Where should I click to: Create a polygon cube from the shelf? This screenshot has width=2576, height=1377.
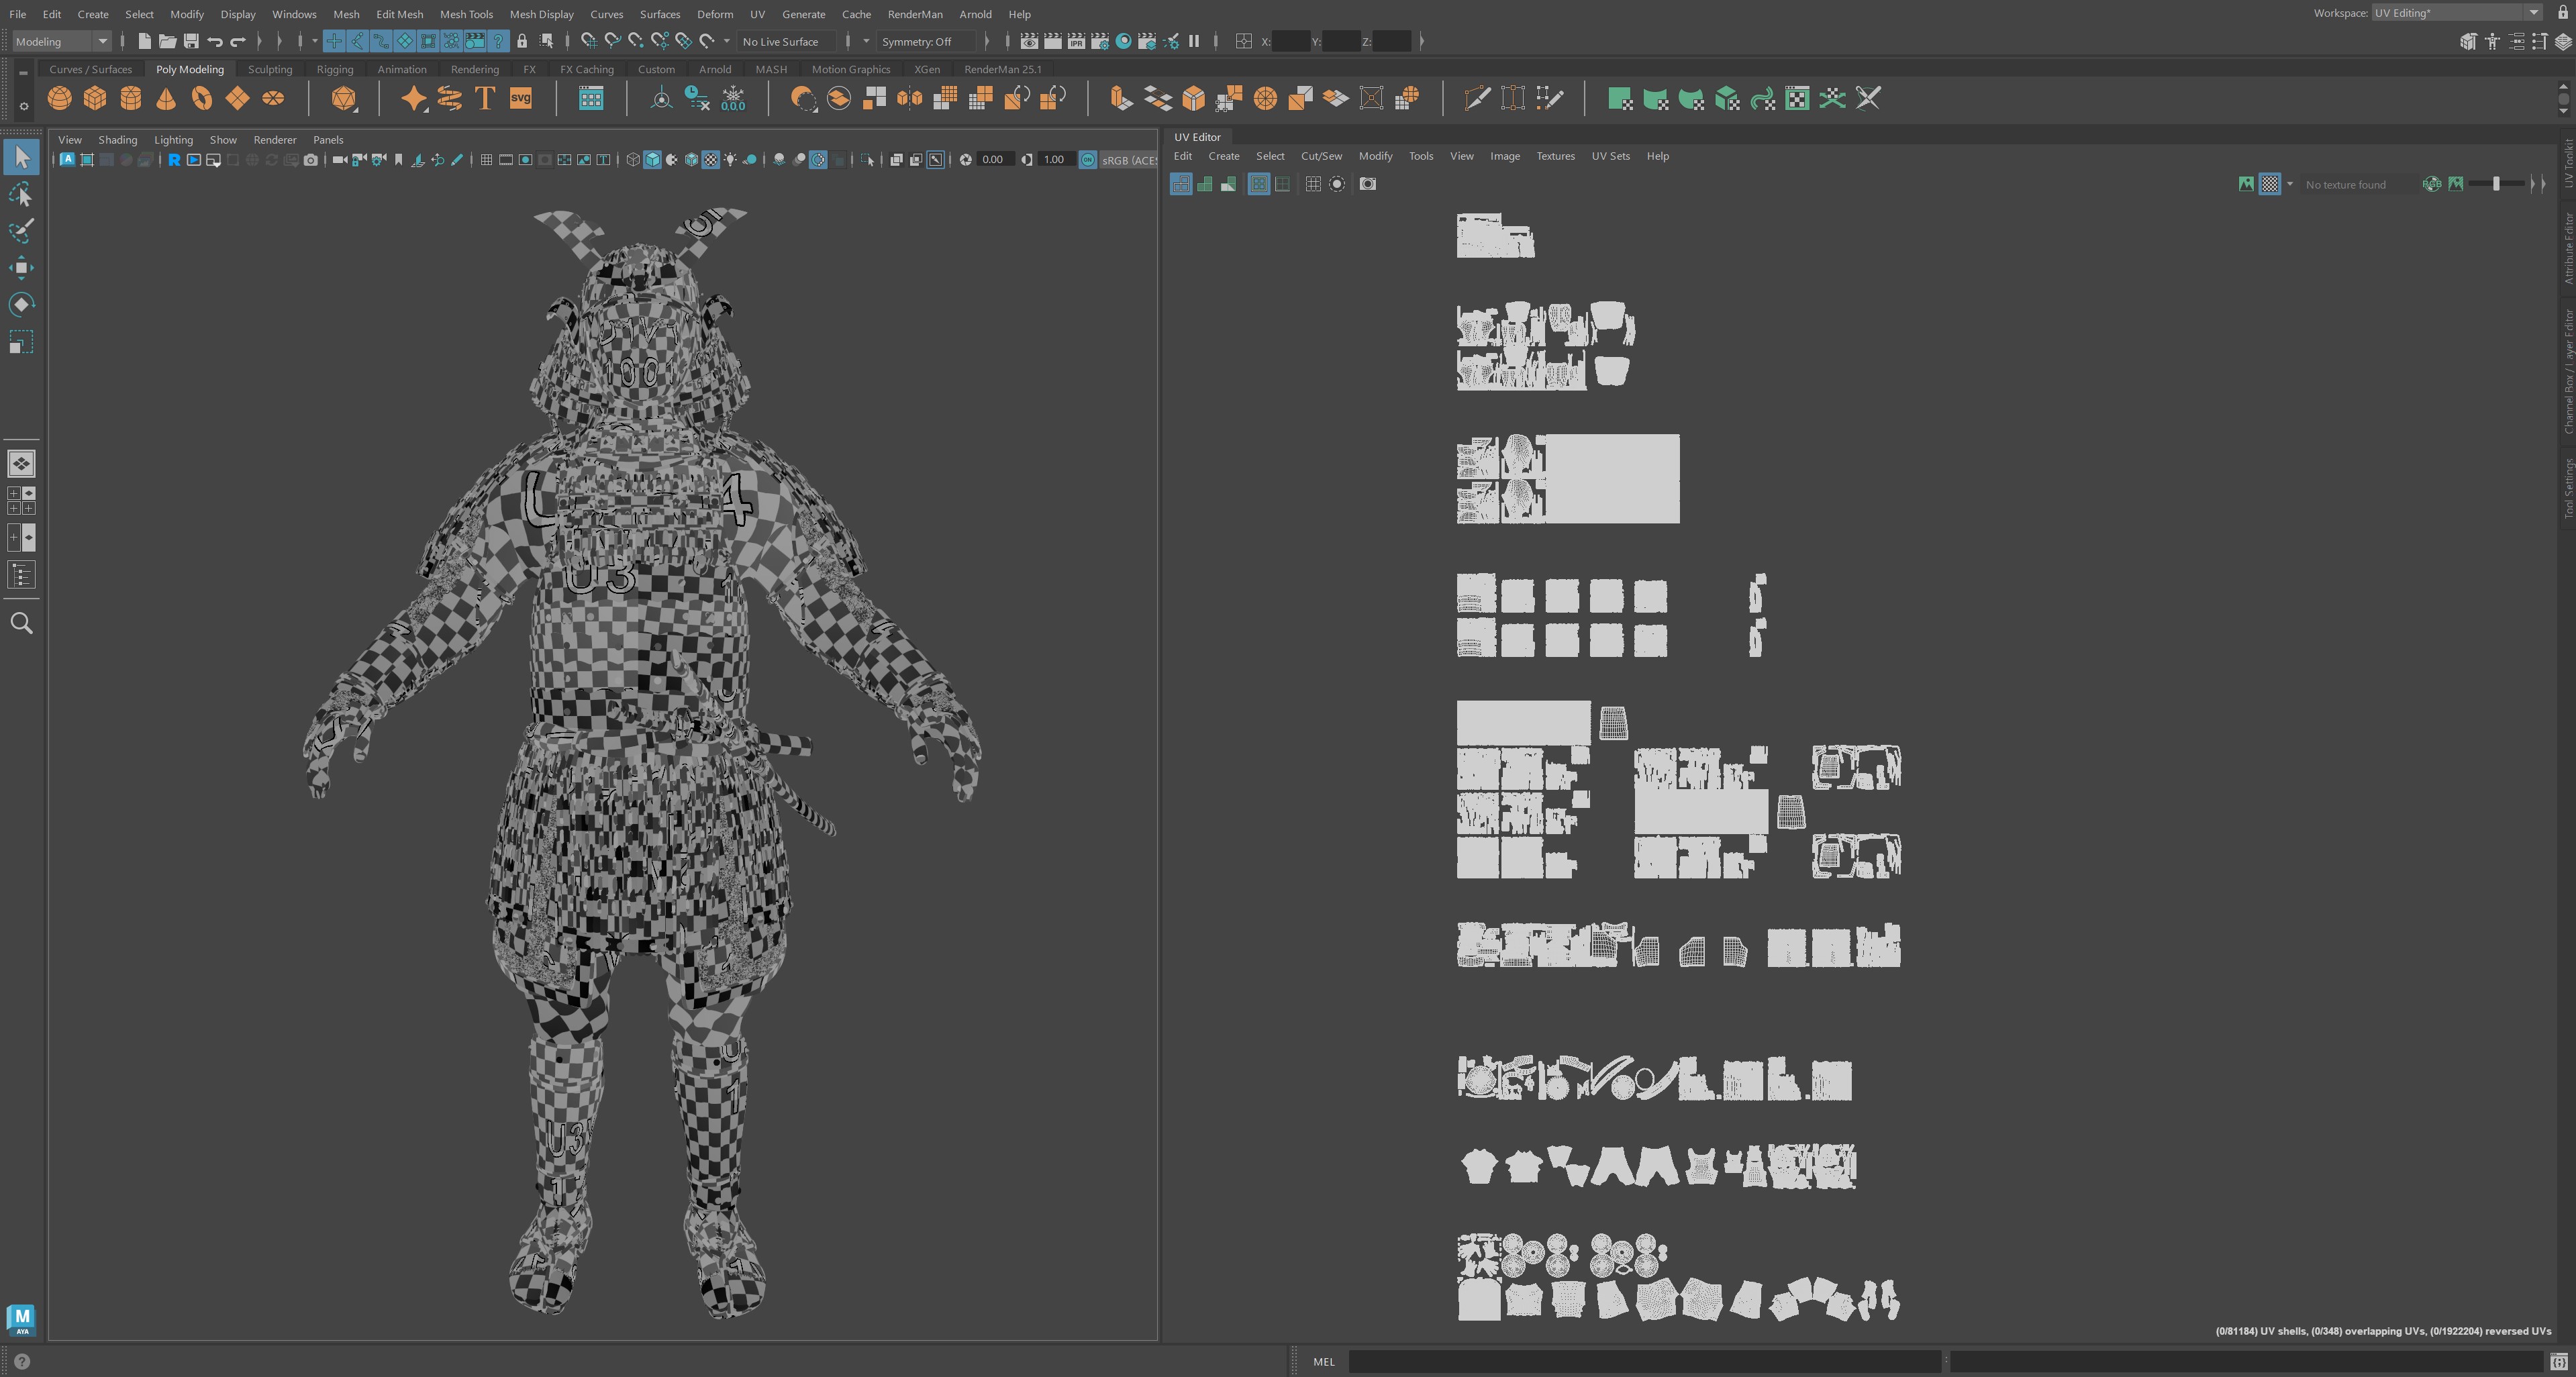click(x=95, y=98)
